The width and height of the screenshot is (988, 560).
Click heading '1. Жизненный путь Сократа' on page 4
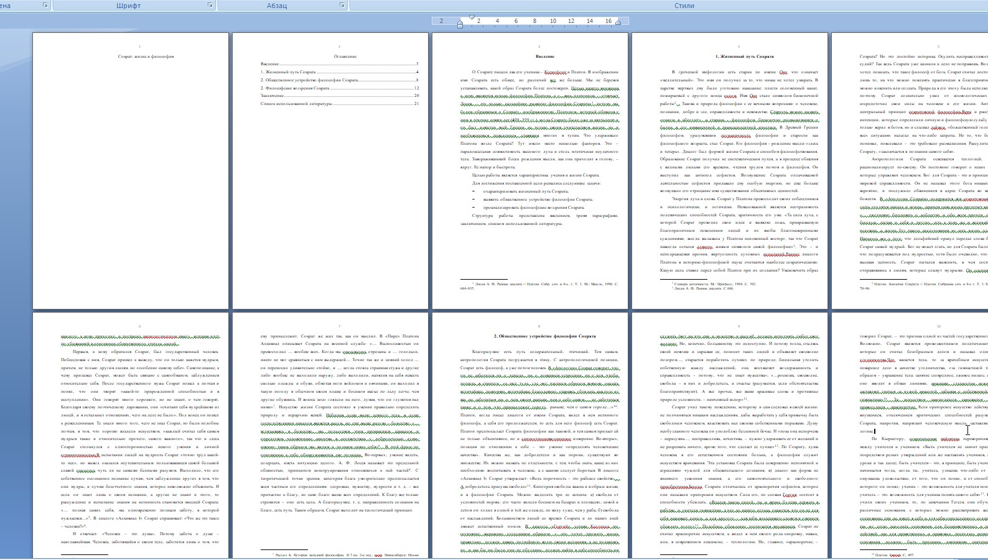744,57
